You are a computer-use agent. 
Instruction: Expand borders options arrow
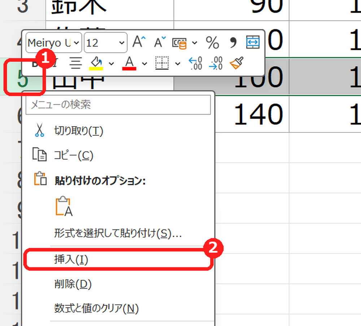[x=178, y=64]
